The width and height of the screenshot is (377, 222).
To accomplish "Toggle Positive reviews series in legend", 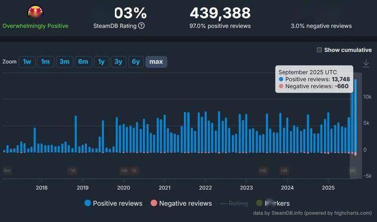I will coord(113,203).
